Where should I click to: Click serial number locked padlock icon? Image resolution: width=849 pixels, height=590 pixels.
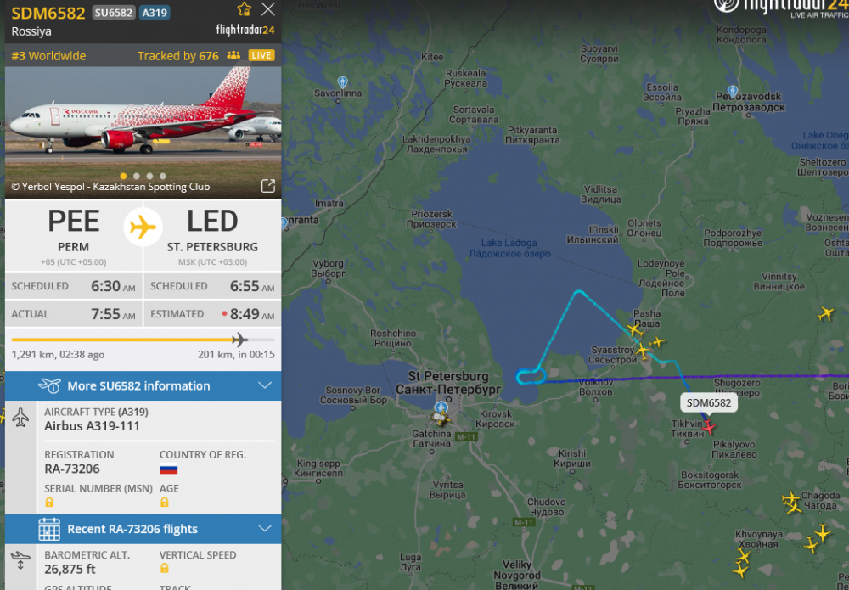click(49, 503)
